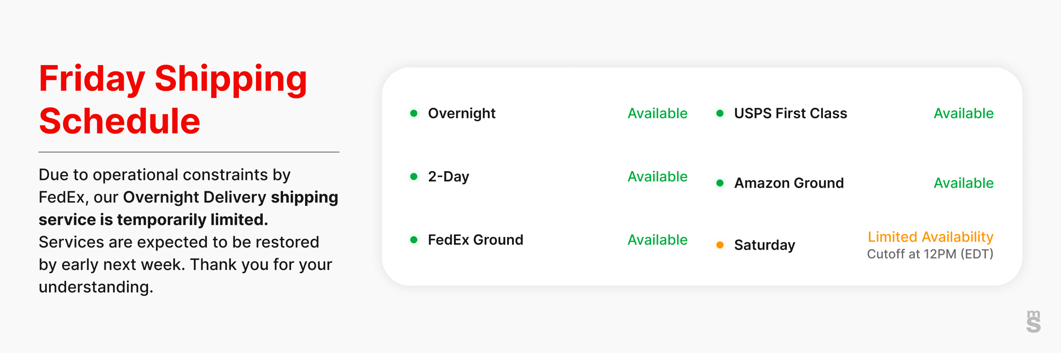Select the Saturday shipping label
This screenshot has width=1061, height=353.
coord(764,245)
